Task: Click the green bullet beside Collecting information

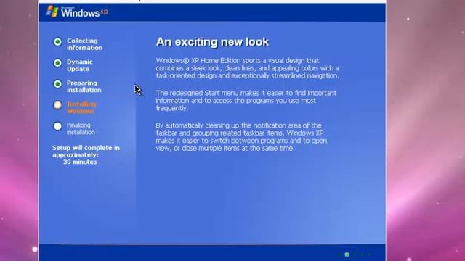Action: click(57, 42)
